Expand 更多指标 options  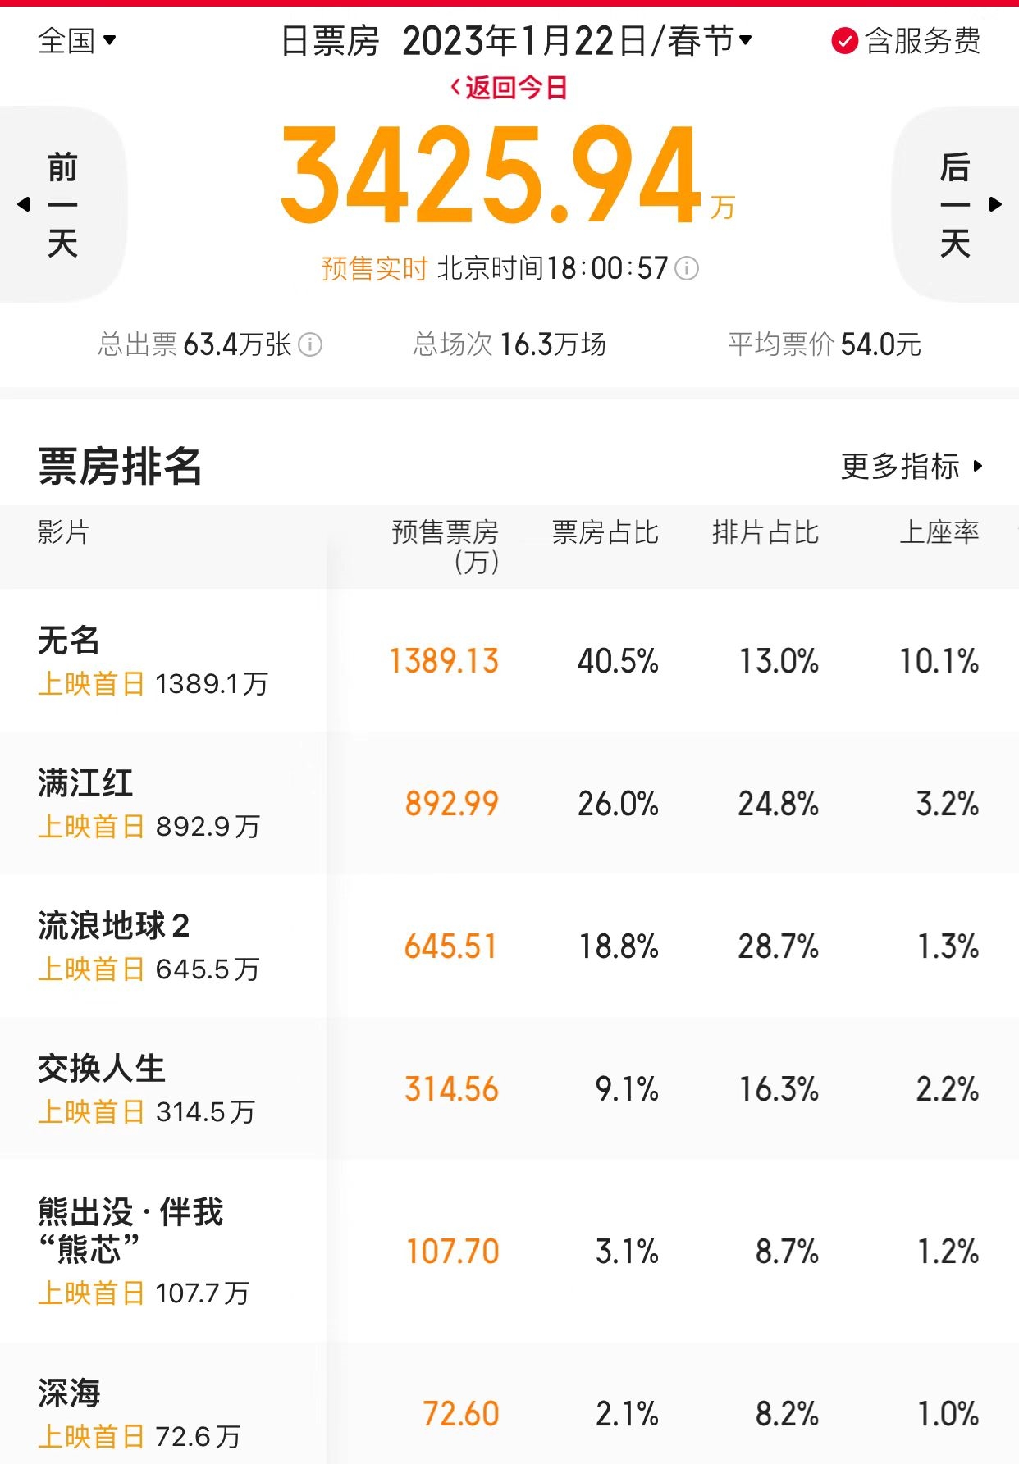point(911,467)
